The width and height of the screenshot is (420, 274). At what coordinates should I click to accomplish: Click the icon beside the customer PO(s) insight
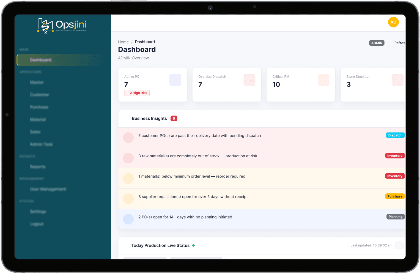click(128, 138)
